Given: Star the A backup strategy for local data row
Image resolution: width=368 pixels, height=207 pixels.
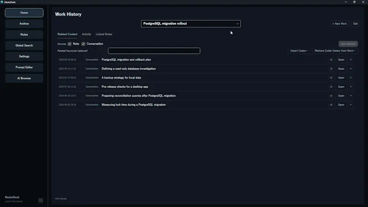Looking at the screenshot, I should (x=331, y=78).
